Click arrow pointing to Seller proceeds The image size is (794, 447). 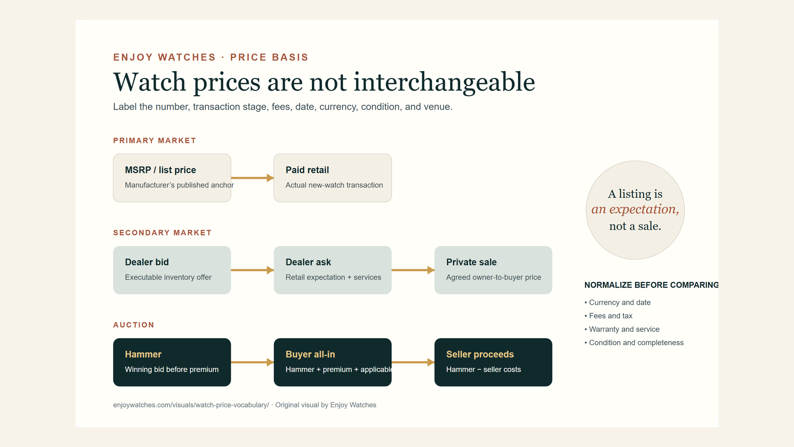pos(413,362)
